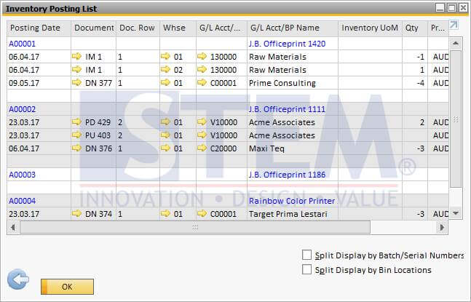
Task: Open warehouse link arrow in PD 429 row
Action: coord(165,122)
